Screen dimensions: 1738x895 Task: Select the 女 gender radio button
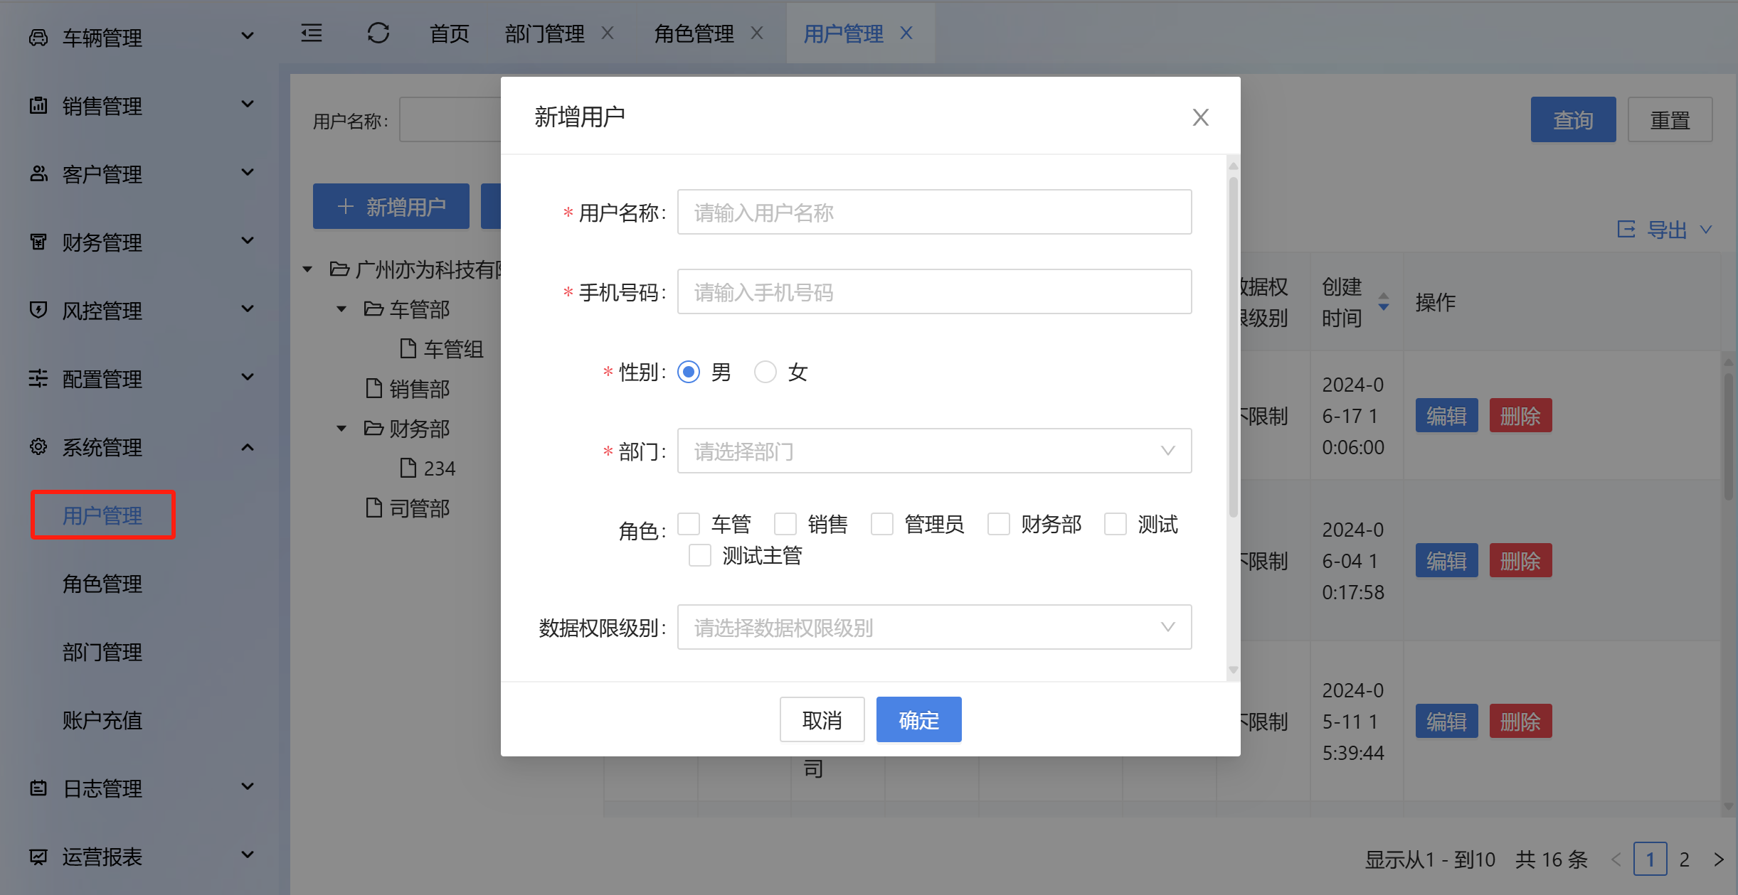[765, 372]
